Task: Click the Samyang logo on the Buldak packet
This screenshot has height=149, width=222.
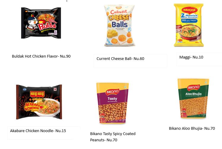Action: coord(30,11)
